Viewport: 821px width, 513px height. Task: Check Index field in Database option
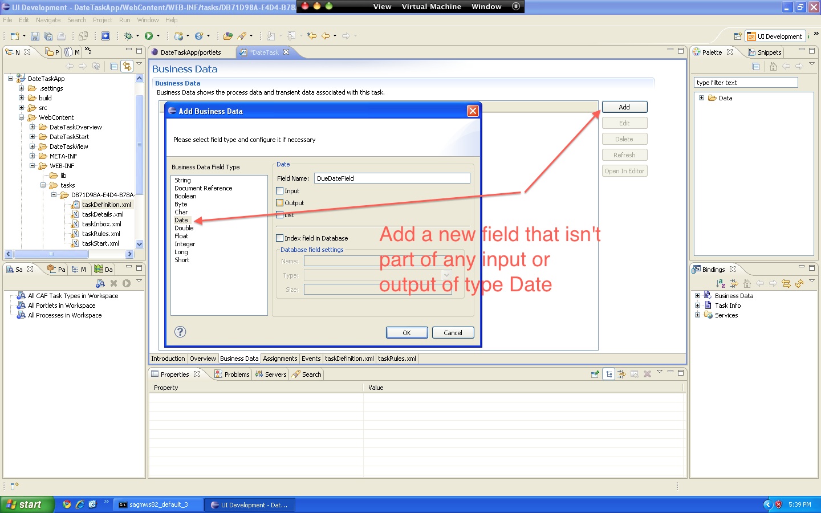tap(280, 238)
